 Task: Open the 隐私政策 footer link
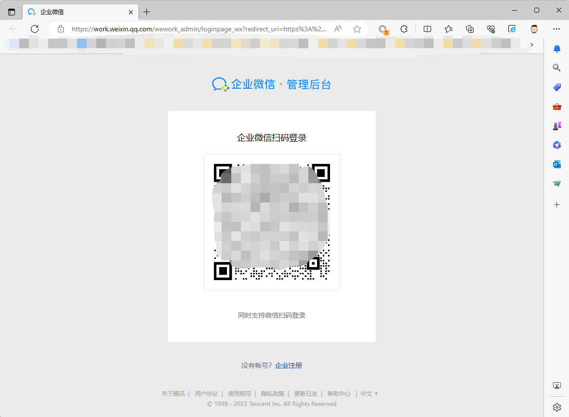273,394
